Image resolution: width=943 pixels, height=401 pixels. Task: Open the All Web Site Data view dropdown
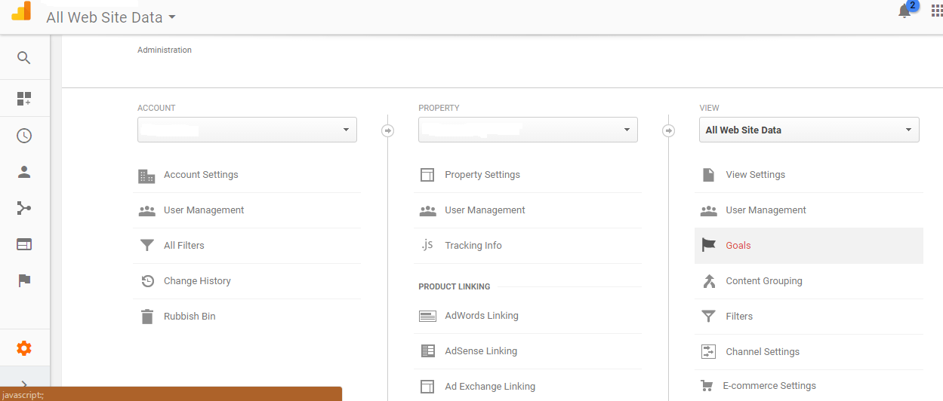(x=809, y=130)
